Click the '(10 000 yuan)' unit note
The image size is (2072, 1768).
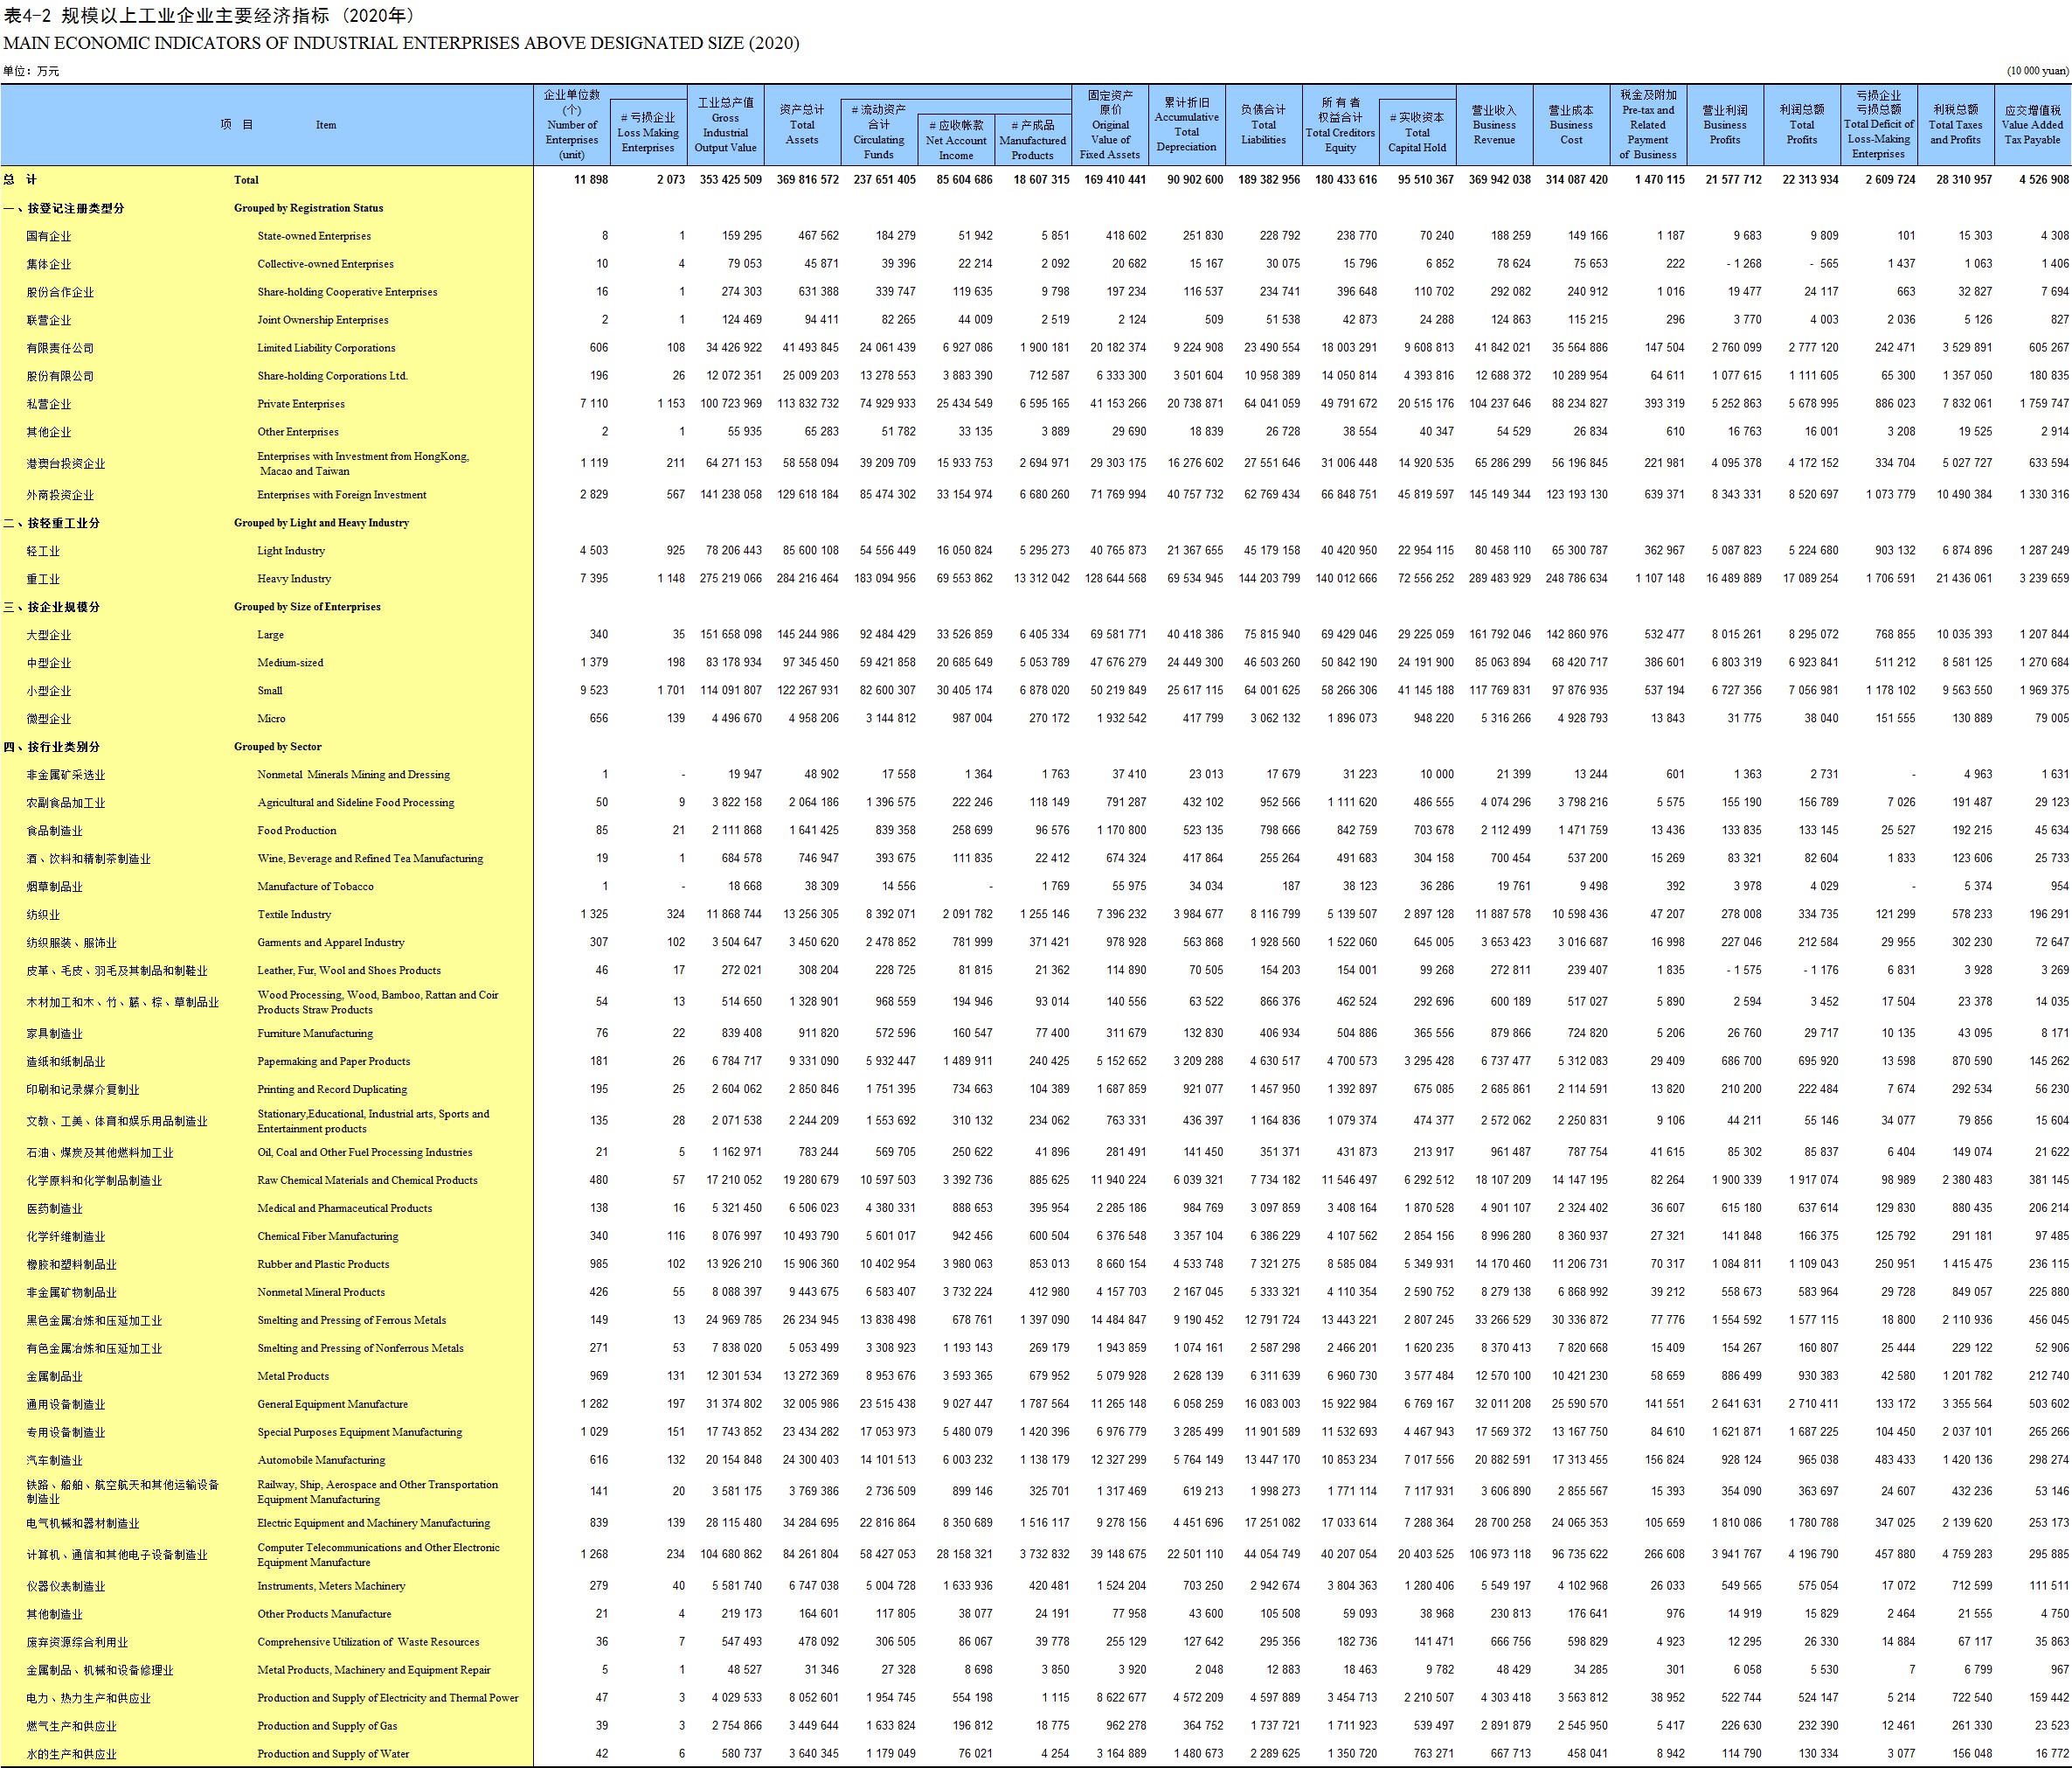pyautogui.click(x=2037, y=71)
